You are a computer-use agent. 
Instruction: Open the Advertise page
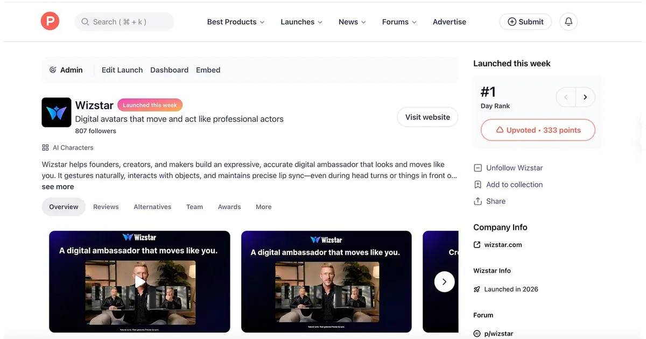pyautogui.click(x=450, y=22)
